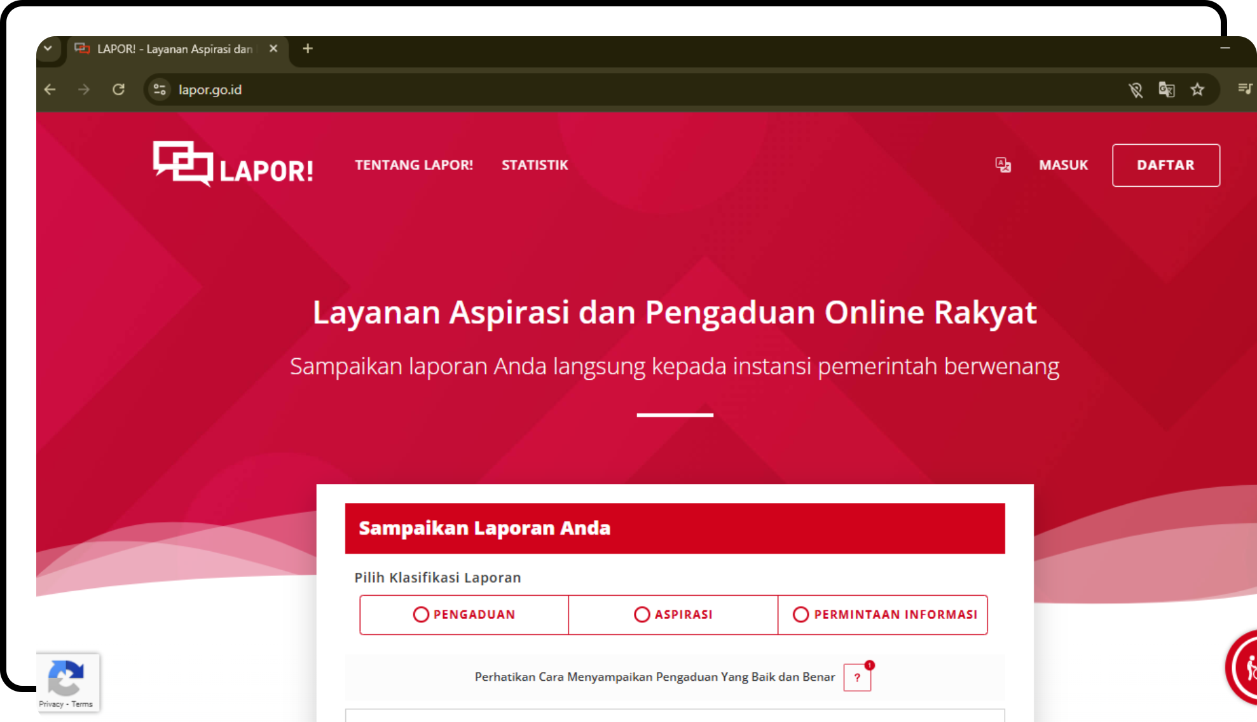Open the TENTANG LAPOR! menu item
This screenshot has height=722, width=1257.
[x=414, y=165]
